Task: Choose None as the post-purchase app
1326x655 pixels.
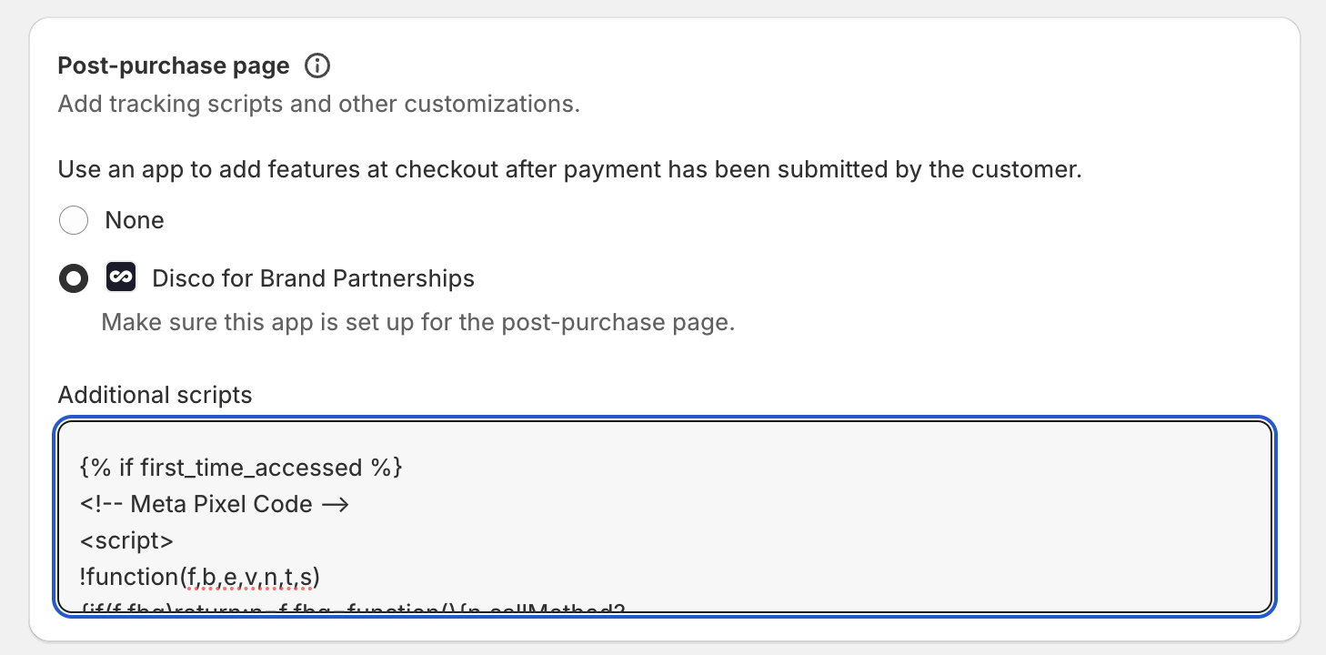Action: 74,219
